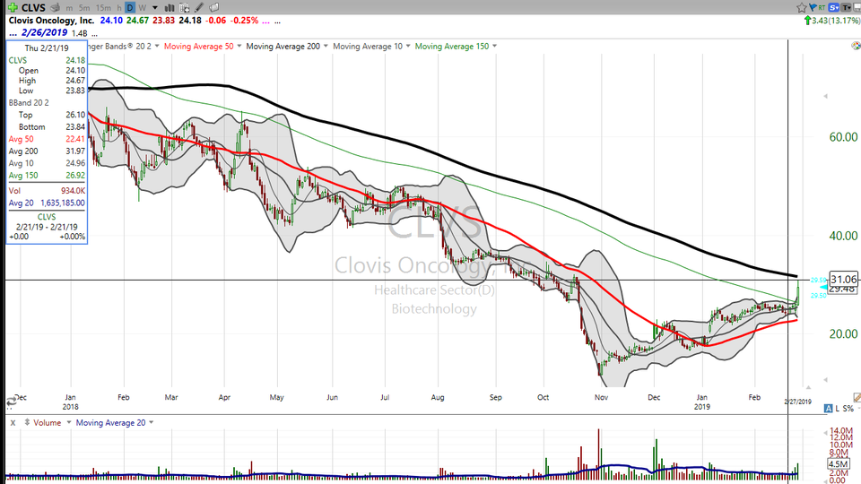Close the volume pane with X
Screen dimensions: 861x484
(13, 422)
